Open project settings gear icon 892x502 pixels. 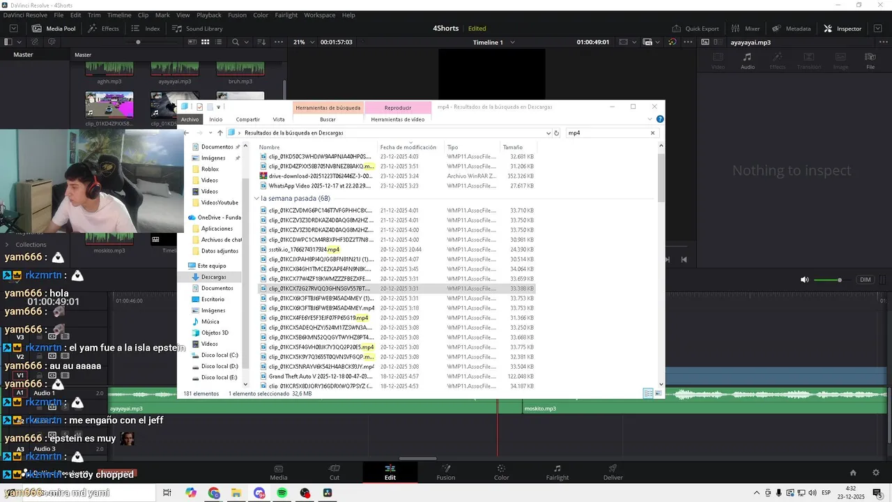tap(876, 473)
